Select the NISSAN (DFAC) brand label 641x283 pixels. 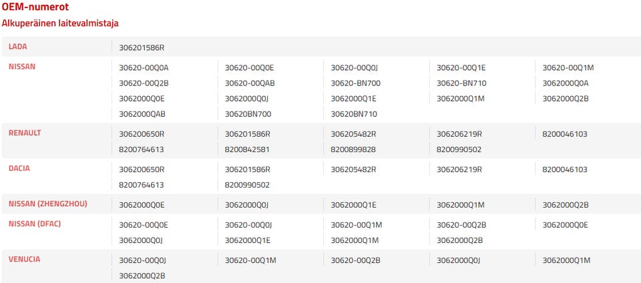[35, 224]
